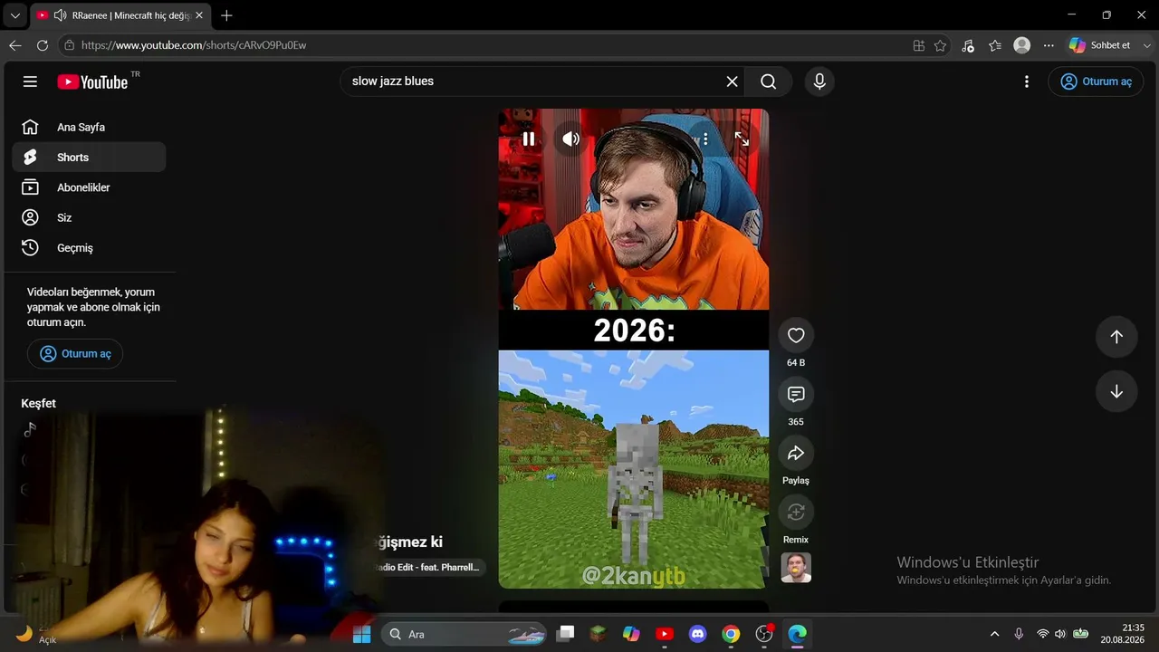Select the RRaenee Minecraft browser tab
This screenshot has width=1159, height=652.
[x=121, y=15]
